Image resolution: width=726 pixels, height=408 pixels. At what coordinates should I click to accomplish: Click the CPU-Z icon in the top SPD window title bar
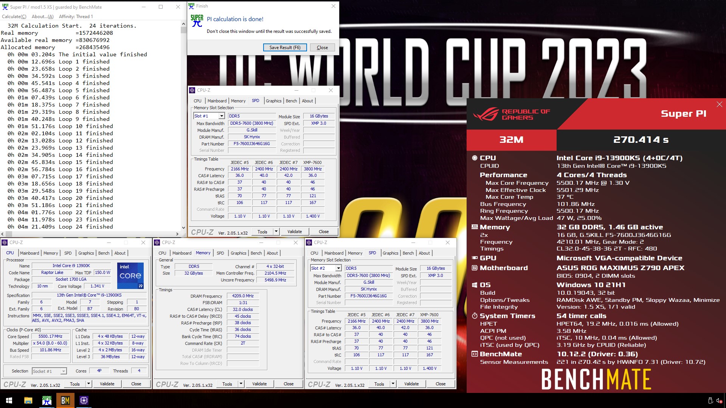point(192,90)
